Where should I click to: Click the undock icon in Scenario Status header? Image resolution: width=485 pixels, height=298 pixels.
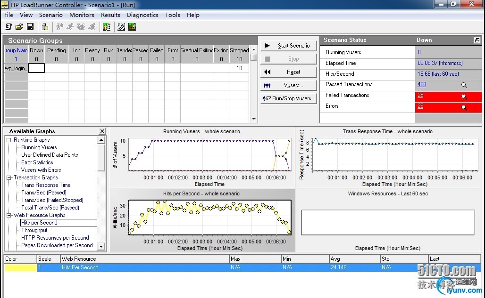click(x=477, y=40)
